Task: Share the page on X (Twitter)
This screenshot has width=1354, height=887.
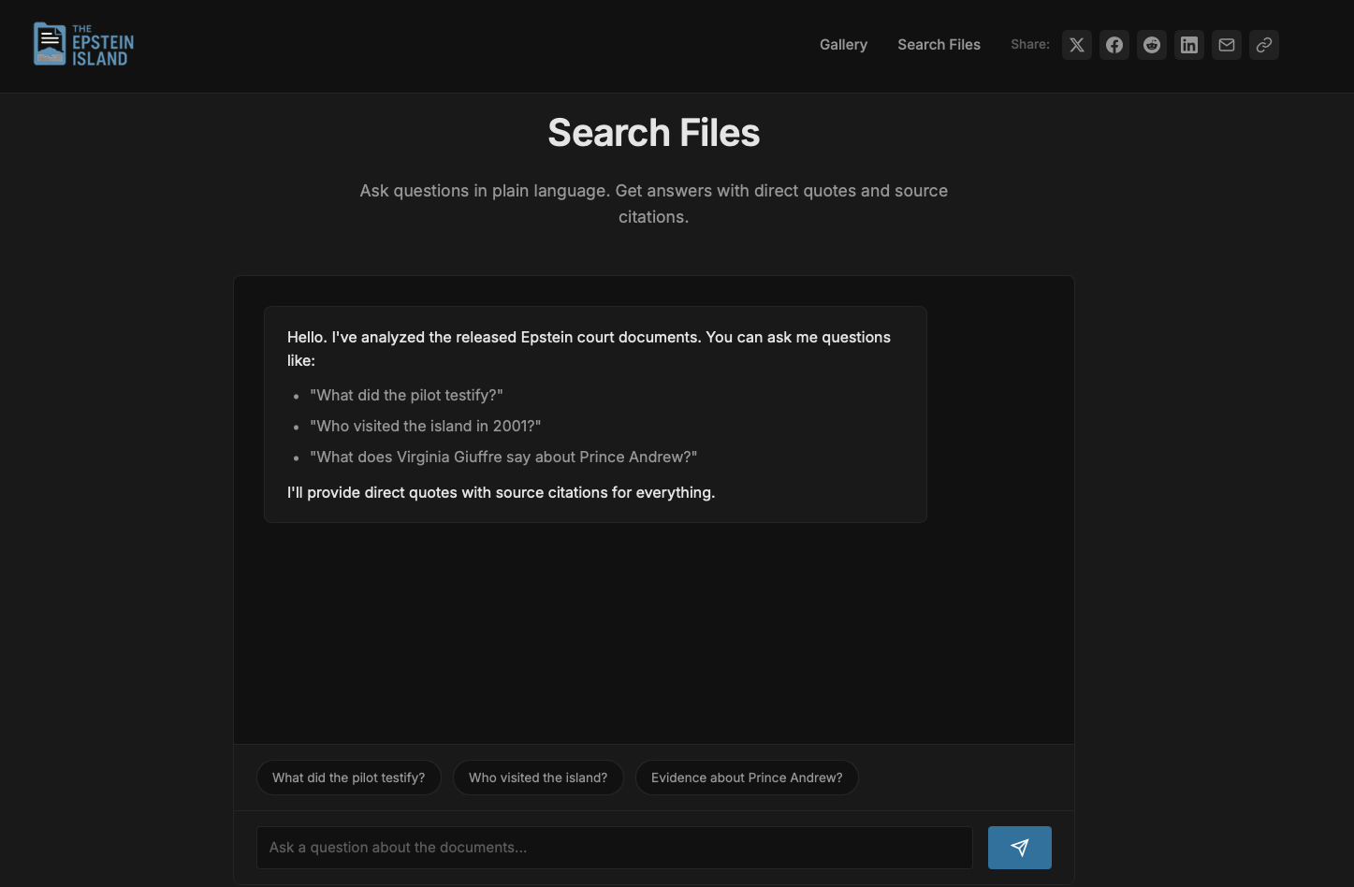Action: click(1076, 45)
